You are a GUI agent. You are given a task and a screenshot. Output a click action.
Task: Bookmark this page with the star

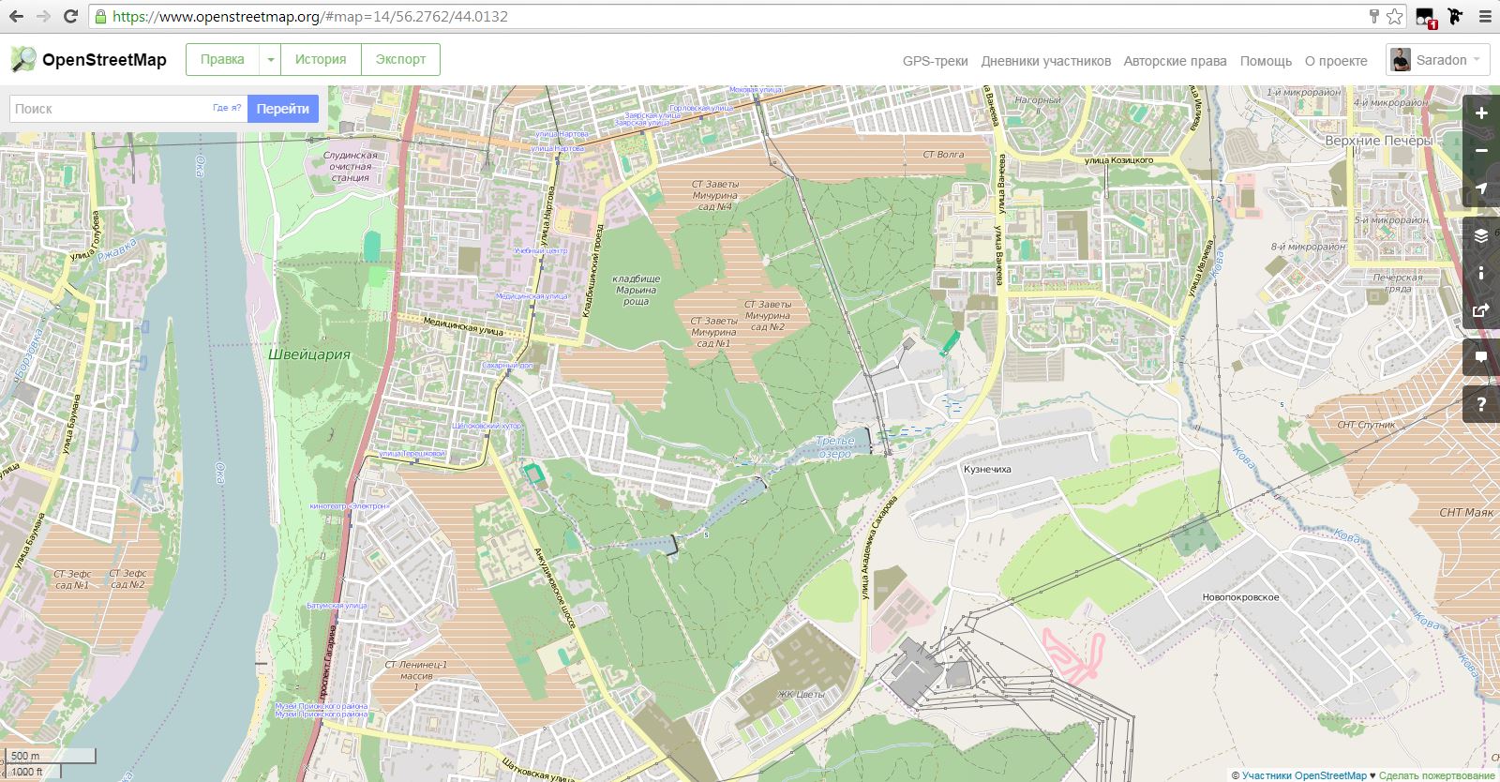click(1394, 16)
